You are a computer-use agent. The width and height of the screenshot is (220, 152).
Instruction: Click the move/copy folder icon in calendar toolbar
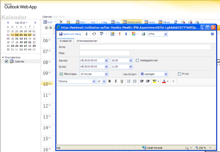point(68,22)
